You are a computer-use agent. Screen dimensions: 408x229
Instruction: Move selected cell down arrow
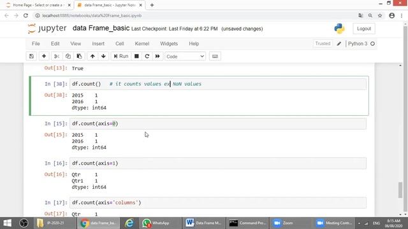pos(103,57)
